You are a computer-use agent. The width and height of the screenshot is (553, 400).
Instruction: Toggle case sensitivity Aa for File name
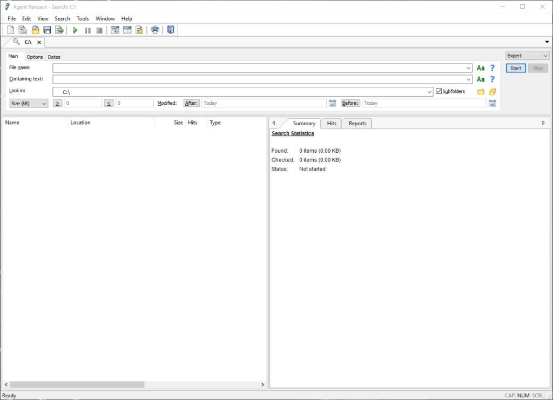click(481, 68)
